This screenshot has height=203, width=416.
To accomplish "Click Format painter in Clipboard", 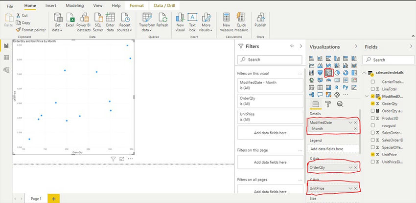I will pos(31,30).
